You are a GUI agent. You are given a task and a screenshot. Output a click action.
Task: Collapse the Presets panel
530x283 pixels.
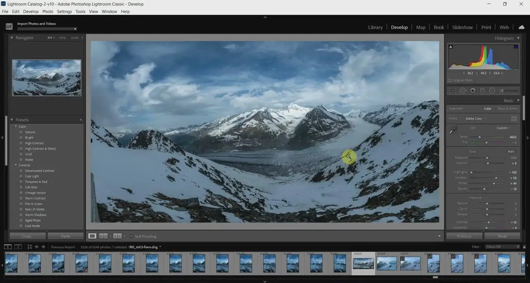click(12, 120)
